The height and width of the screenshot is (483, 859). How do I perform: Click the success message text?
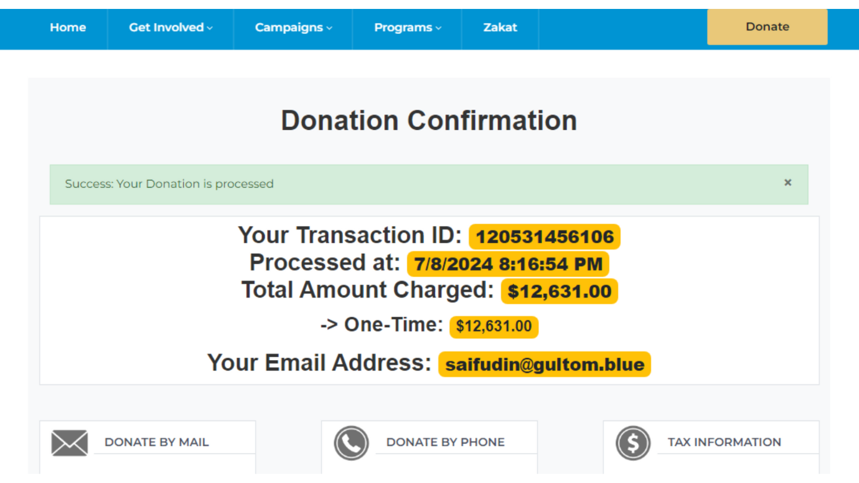click(169, 184)
